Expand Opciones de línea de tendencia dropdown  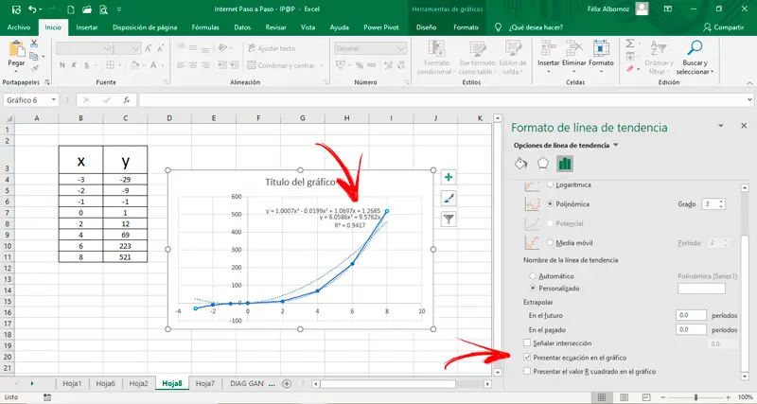(x=616, y=146)
